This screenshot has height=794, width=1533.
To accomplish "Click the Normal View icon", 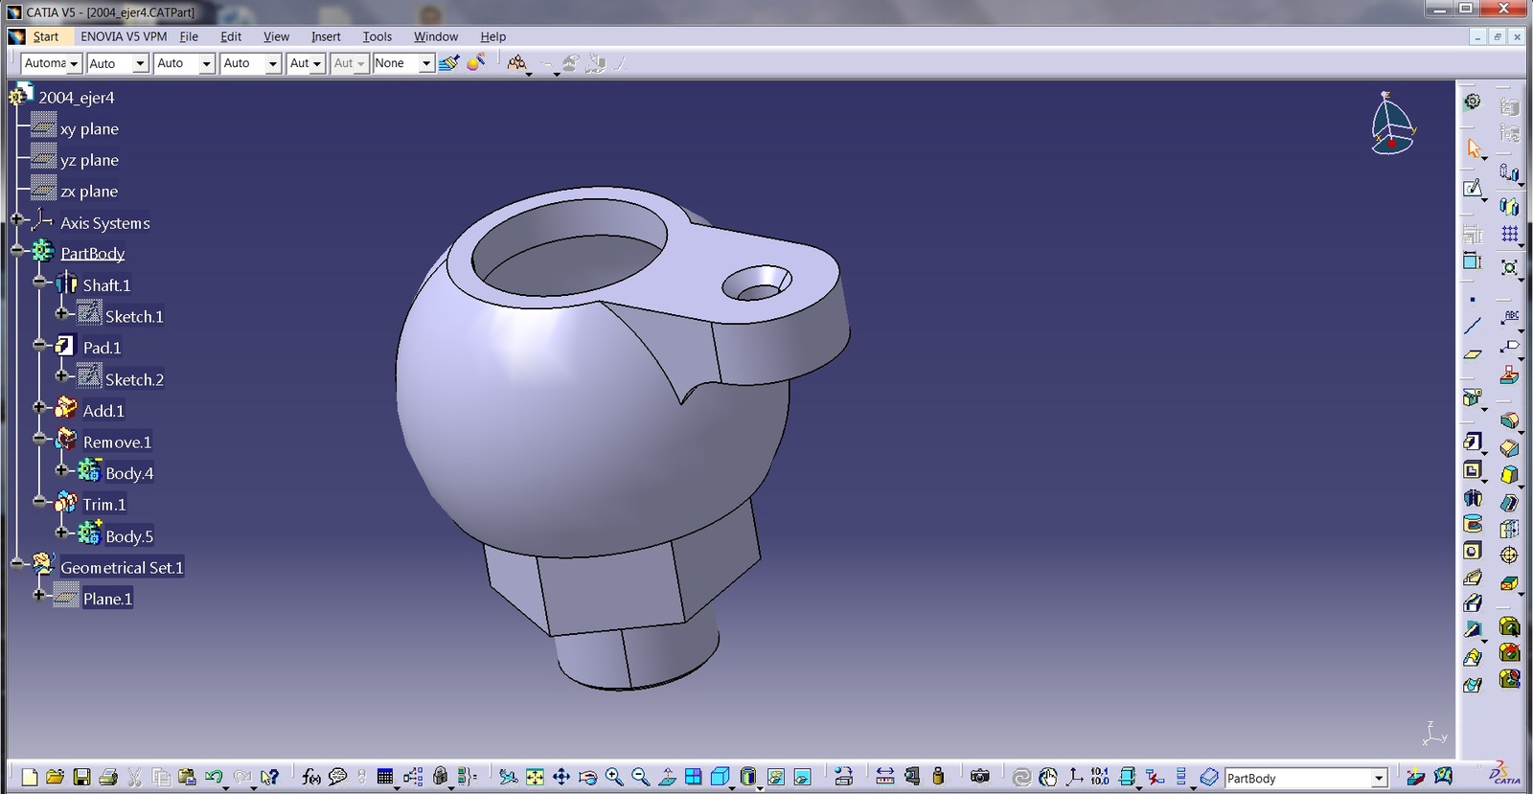I will 668,777.
